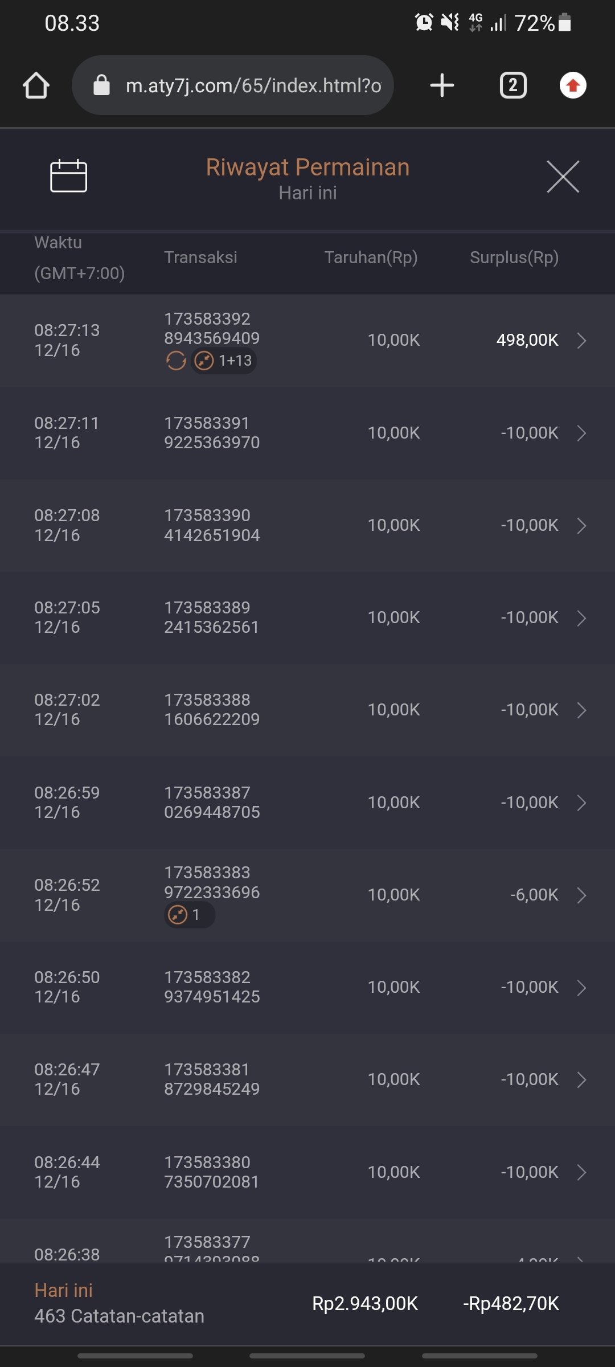Screen dimensions: 615x1367
Task: Tap the Hari ini summary label
Action: 63,1291
